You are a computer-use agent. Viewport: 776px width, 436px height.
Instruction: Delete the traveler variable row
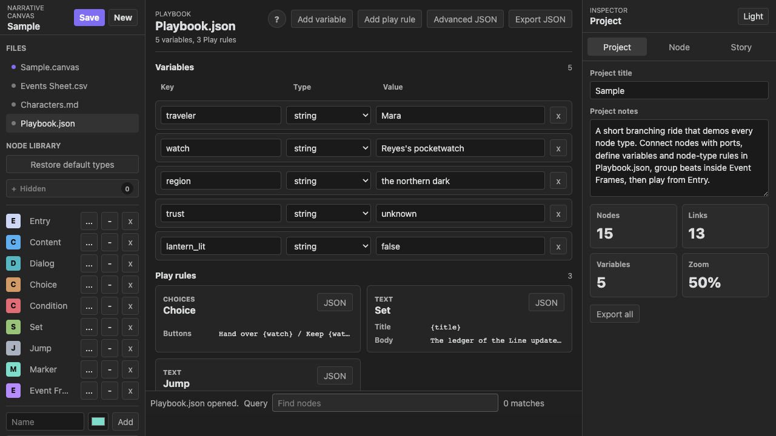point(558,116)
